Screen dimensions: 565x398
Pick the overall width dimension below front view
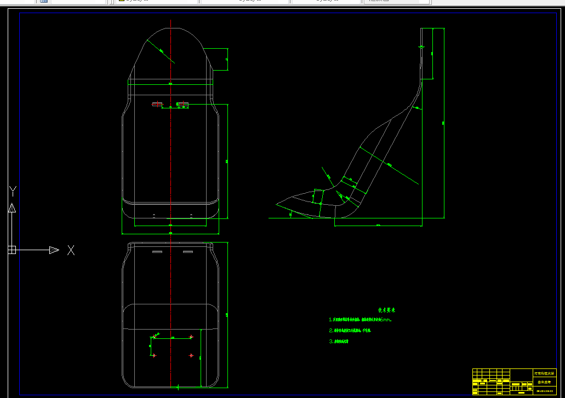click(x=170, y=234)
